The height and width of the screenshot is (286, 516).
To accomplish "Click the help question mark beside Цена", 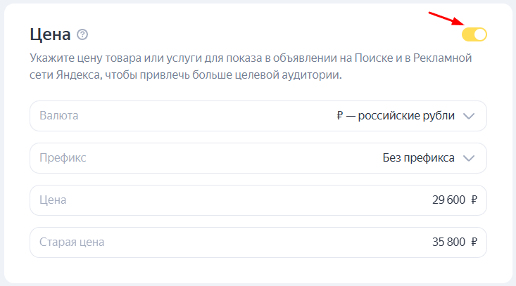I will 82,34.
